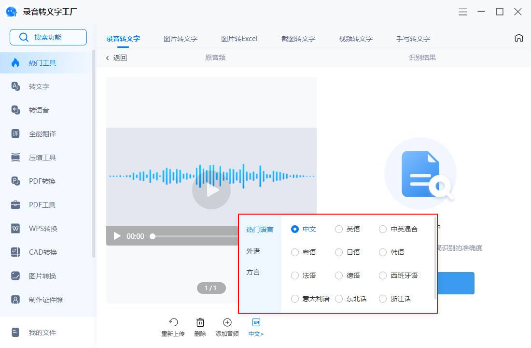This screenshot has height=348, width=531.
Task: Select the 英语 radio button
Action: click(x=339, y=229)
